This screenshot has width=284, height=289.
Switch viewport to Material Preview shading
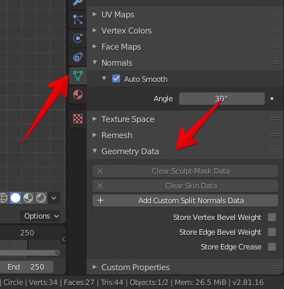coord(28,198)
